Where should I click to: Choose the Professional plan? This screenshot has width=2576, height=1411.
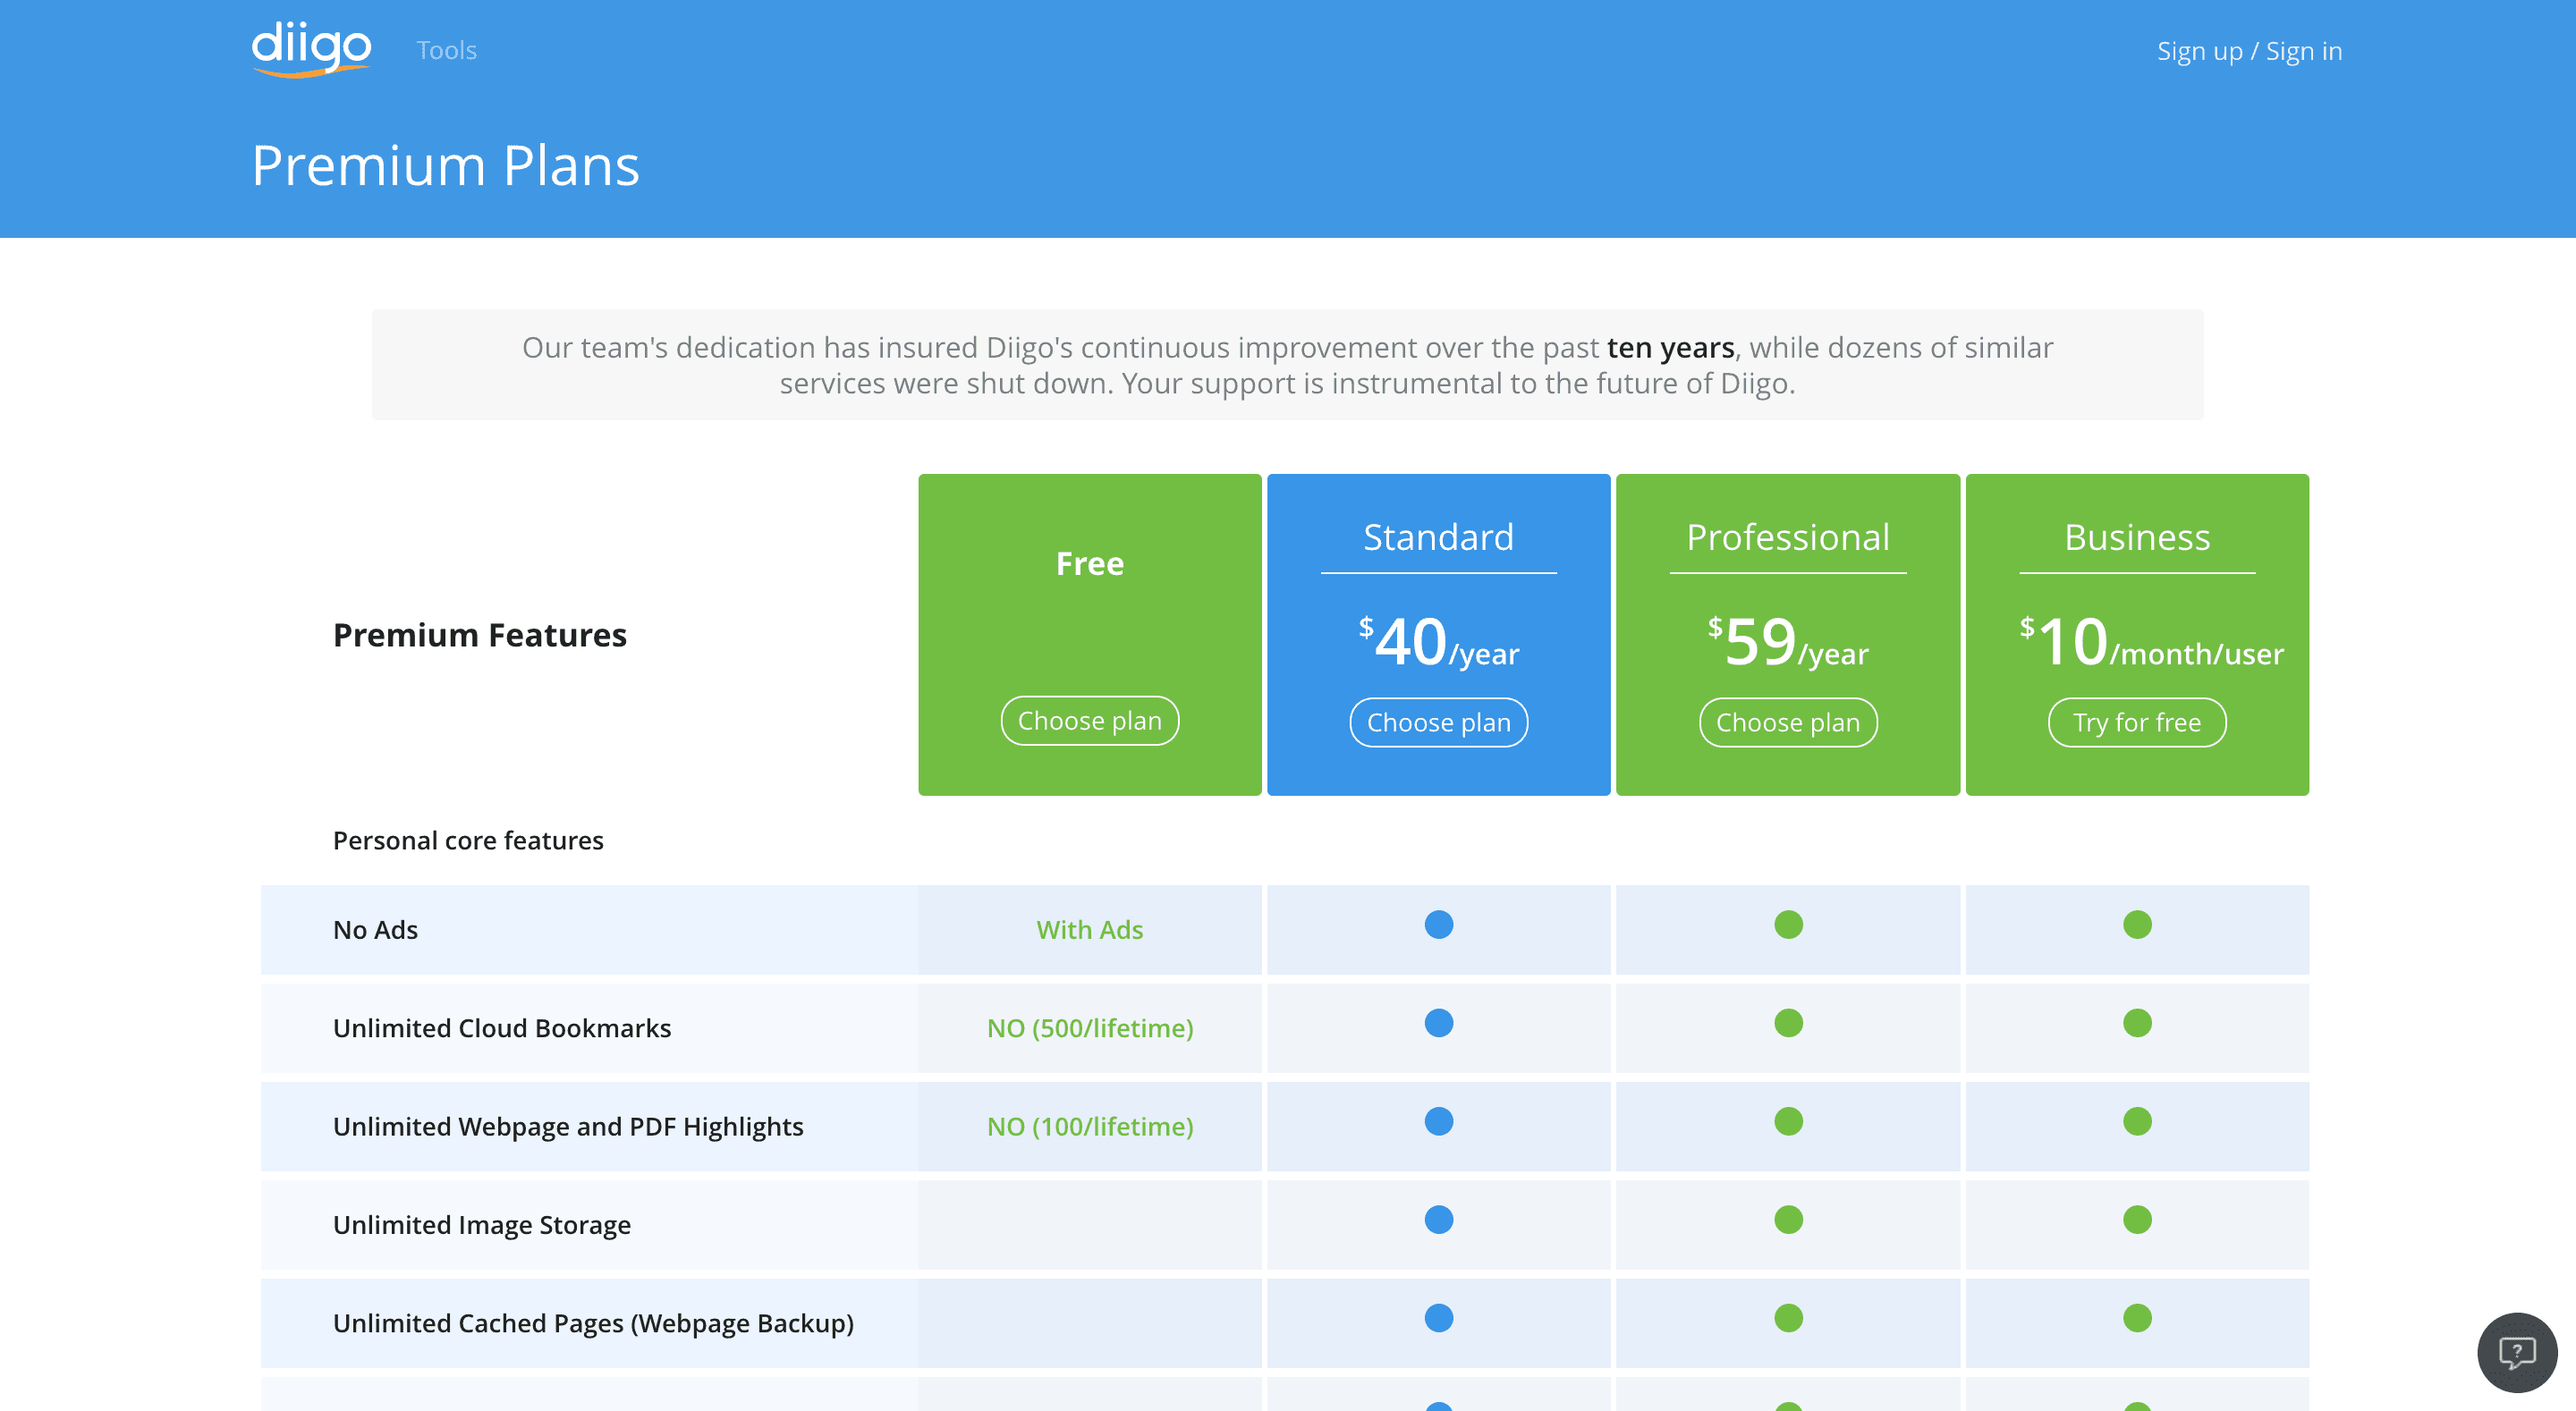tap(1788, 722)
